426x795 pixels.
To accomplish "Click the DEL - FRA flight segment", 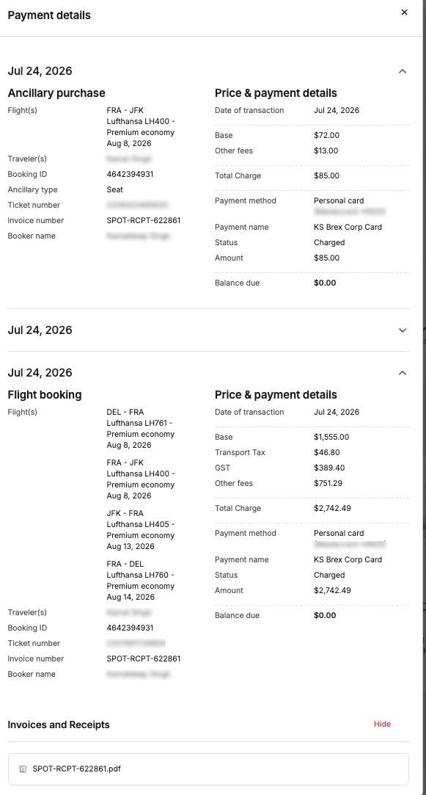I will (x=141, y=429).
